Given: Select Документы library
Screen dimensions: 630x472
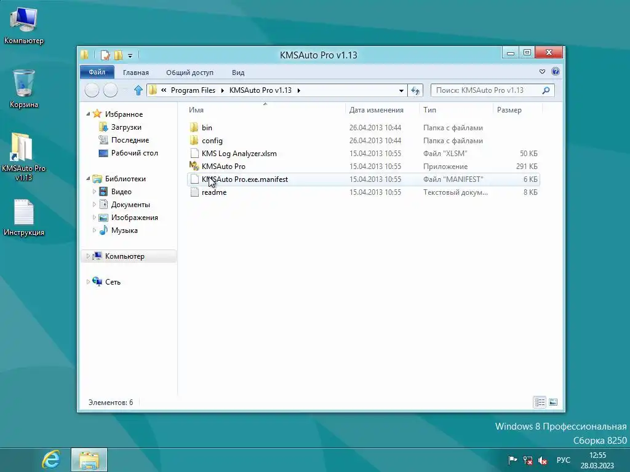Looking at the screenshot, I should click(130, 205).
